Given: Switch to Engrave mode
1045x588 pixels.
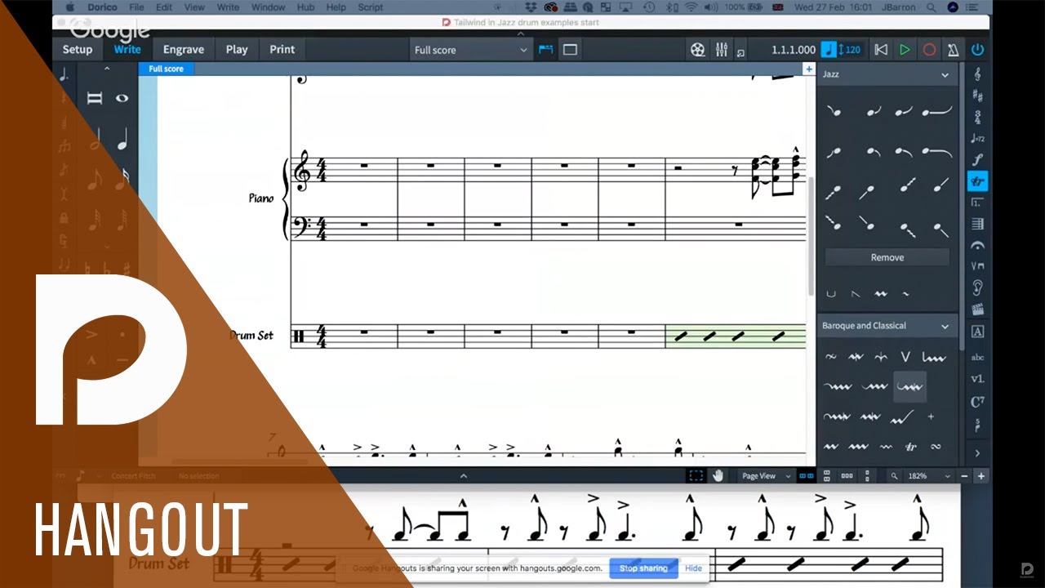Looking at the screenshot, I should pyautogui.click(x=184, y=50).
